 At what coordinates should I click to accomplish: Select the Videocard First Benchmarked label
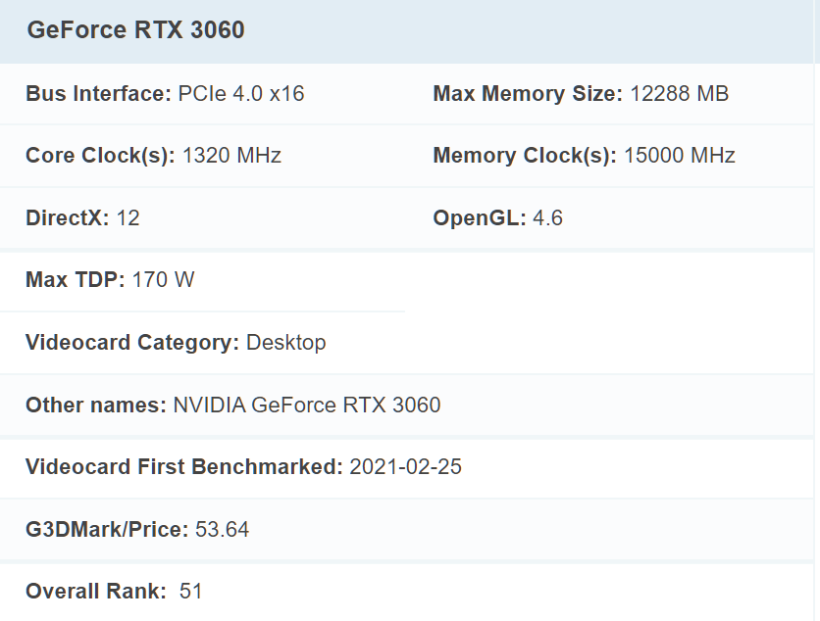(x=184, y=467)
